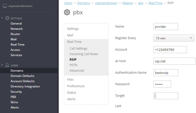Open the Preferences section of pbx
The image size is (196, 113).
click(x=76, y=86)
